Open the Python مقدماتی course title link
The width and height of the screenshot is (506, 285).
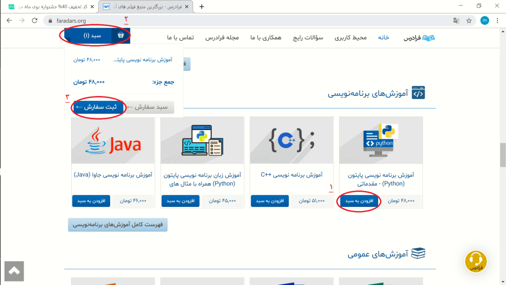pos(381,179)
